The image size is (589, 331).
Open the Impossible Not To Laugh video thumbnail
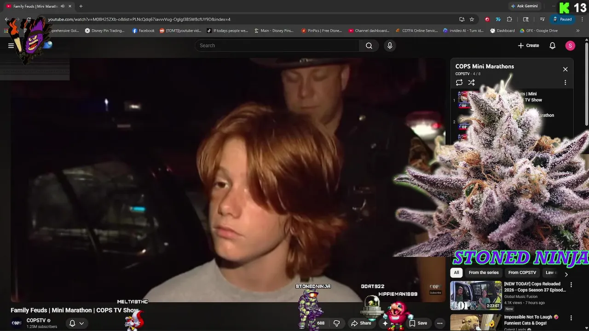tap(476, 322)
